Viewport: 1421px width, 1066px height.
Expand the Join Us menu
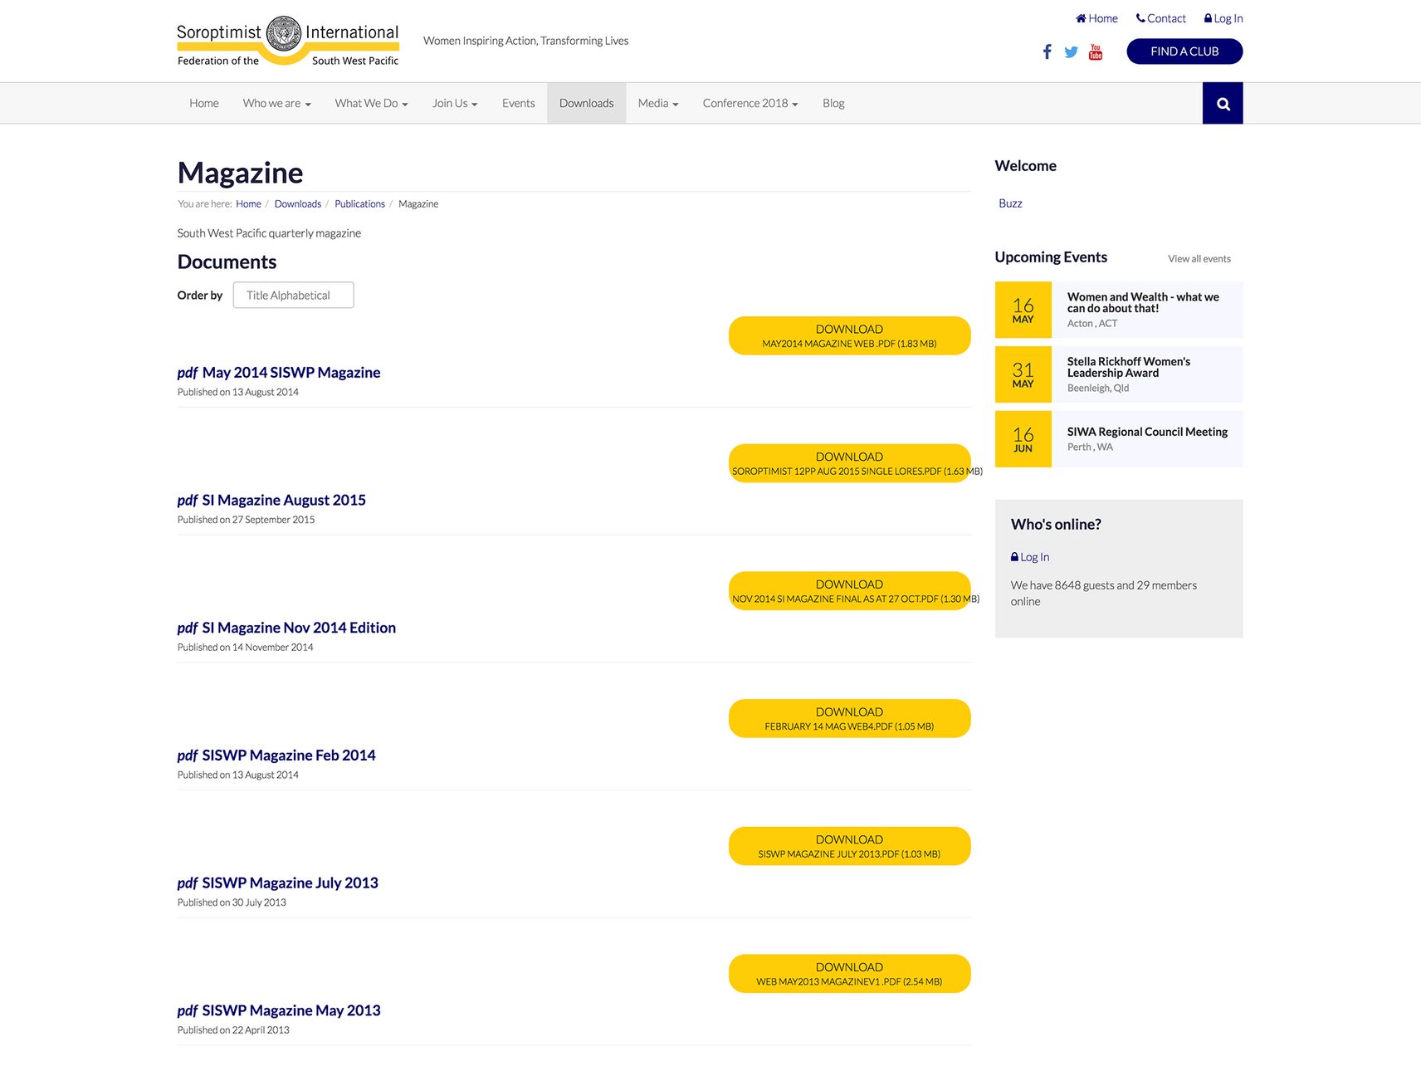pyautogui.click(x=455, y=104)
